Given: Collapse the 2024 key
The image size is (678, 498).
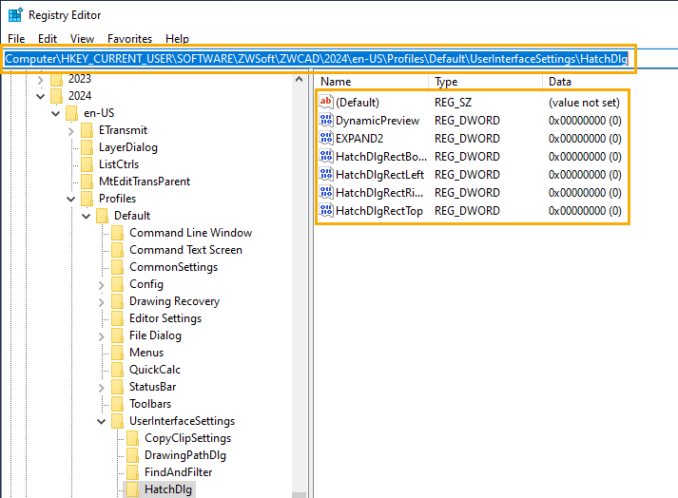Looking at the screenshot, I should coord(41,96).
